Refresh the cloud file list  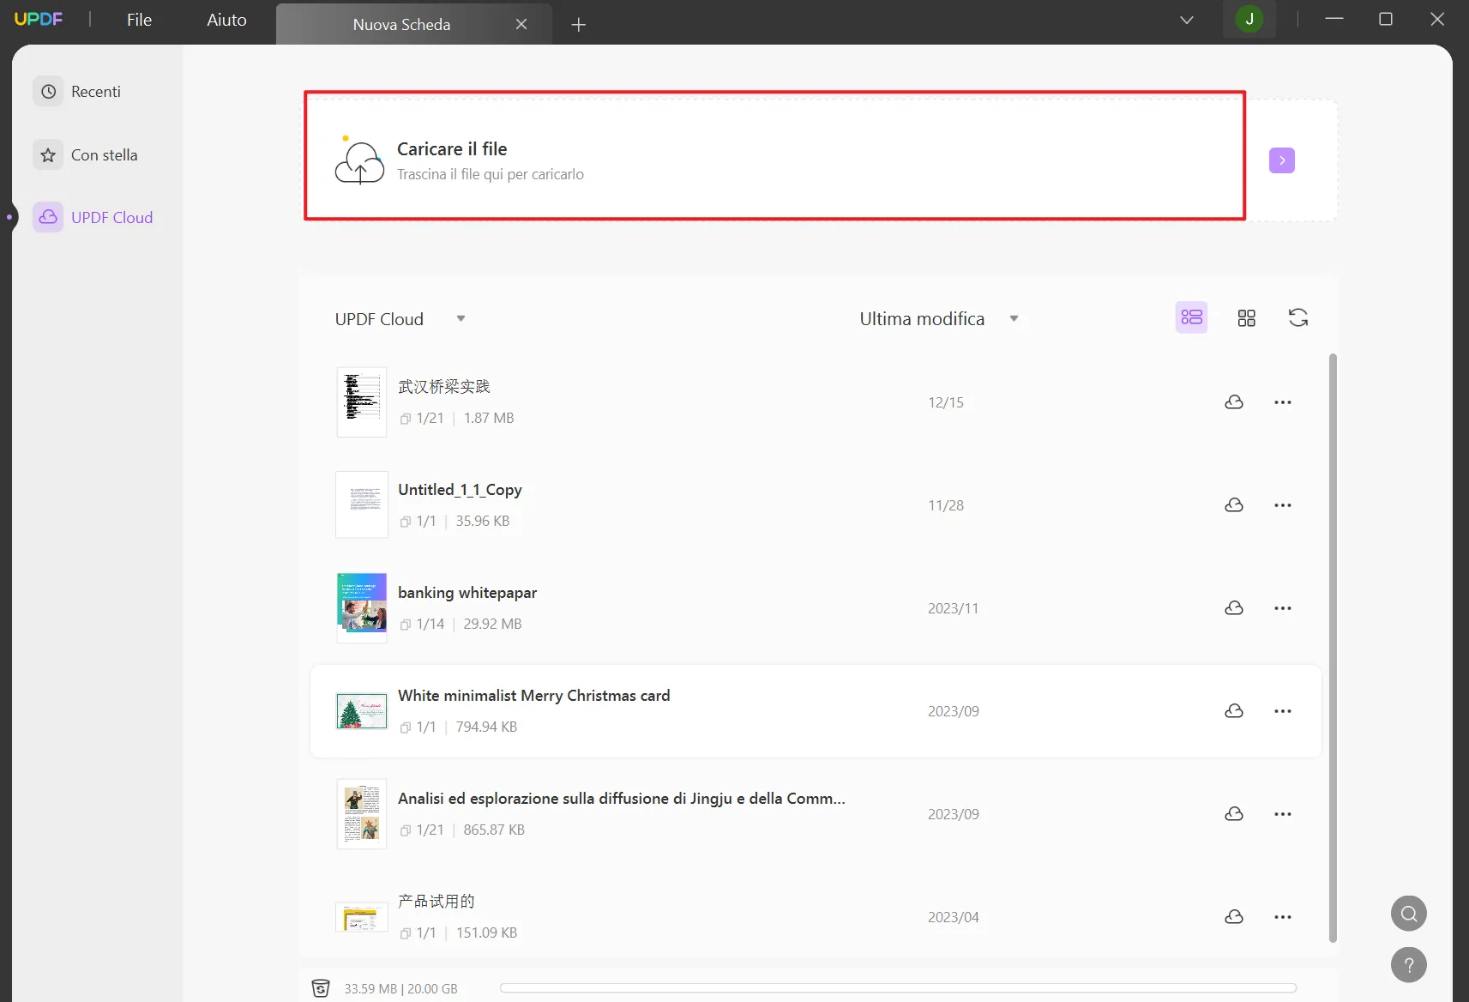(x=1297, y=318)
